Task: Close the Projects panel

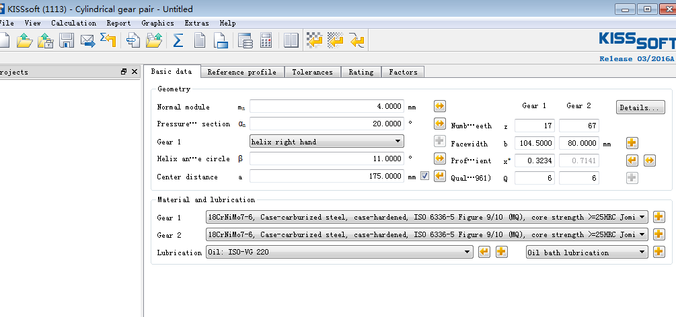Action: tap(134, 72)
